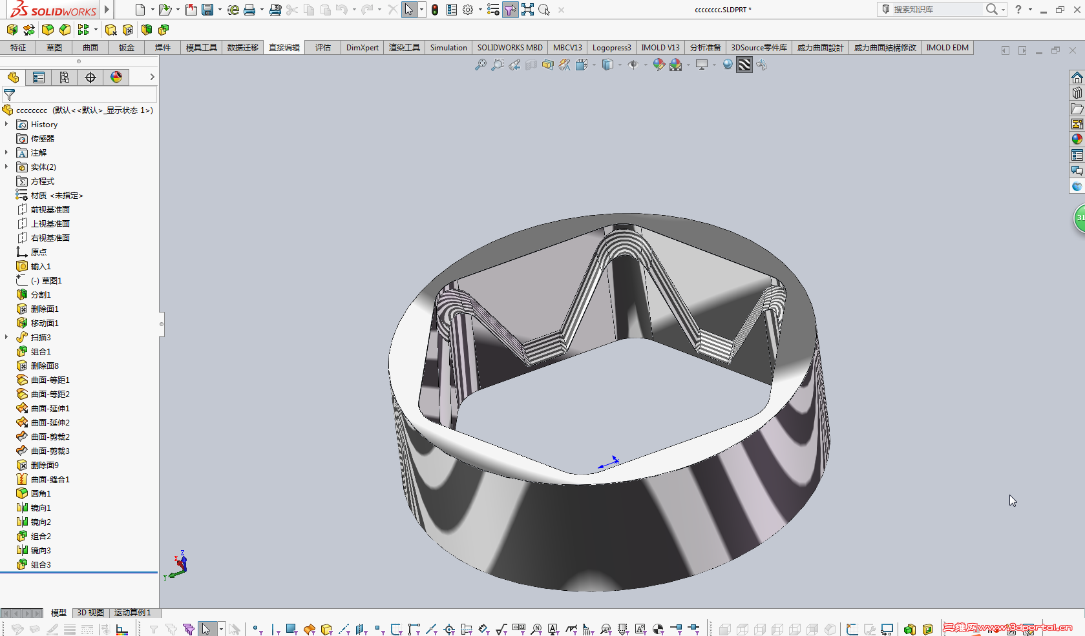Open the DisplayManager color ball tab
1085x636 pixels.
(x=116, y=77)
